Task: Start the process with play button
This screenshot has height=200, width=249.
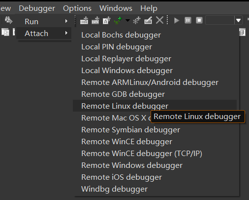Action: pos(177,20)
